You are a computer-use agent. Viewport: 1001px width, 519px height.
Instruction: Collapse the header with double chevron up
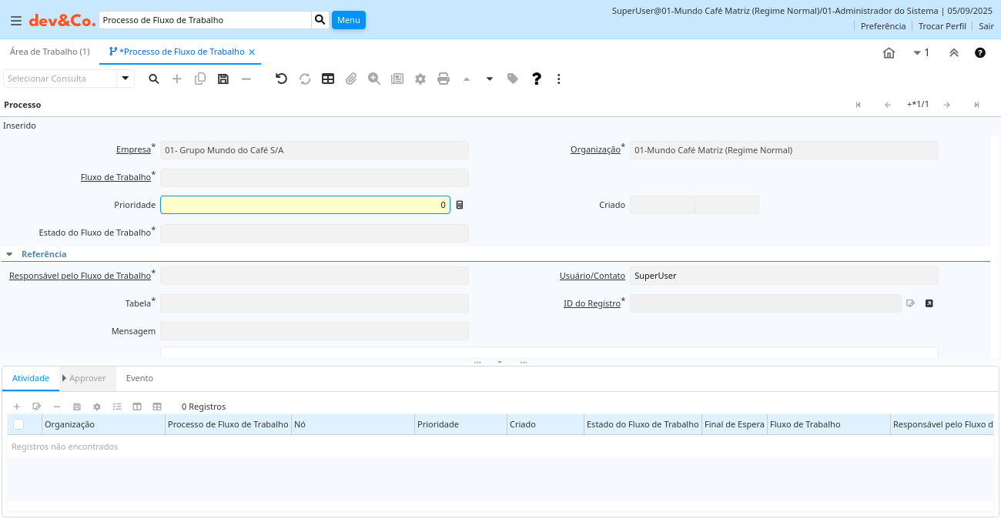point(953,53)
